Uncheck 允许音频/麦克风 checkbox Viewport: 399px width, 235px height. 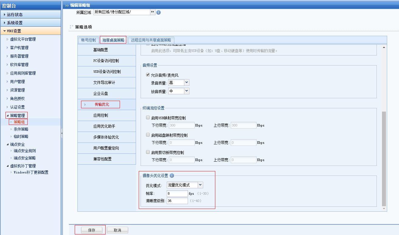tap(148, 75)
